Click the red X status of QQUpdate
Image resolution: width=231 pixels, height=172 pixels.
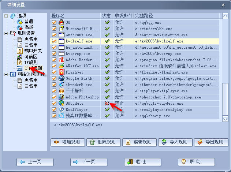coord(107,103)
